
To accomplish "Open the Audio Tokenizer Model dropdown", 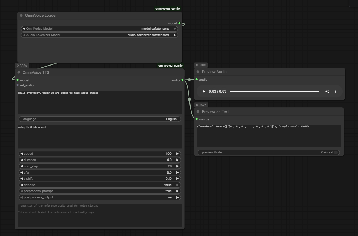I will coord(99,35).
